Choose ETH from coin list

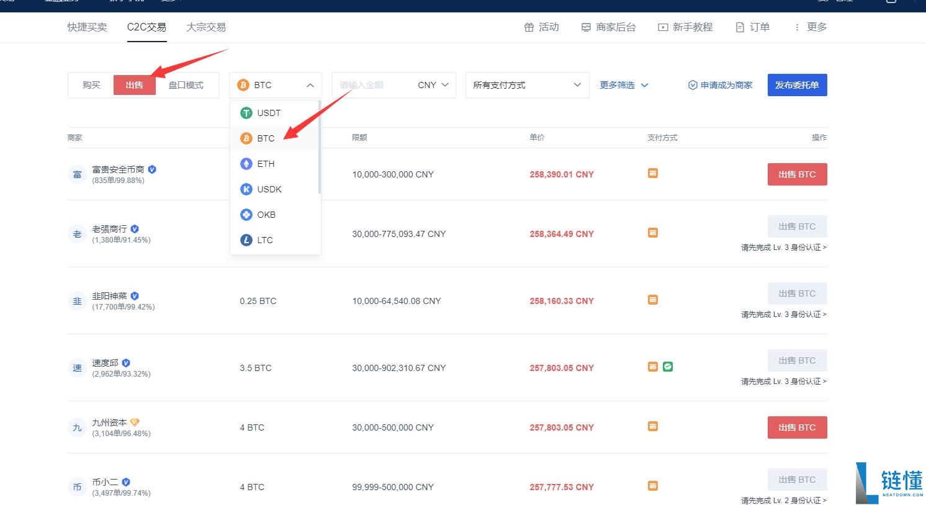tap(275, 164)
